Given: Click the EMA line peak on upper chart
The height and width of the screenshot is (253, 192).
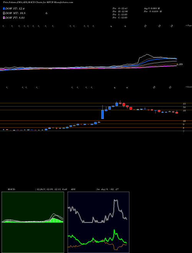Looking at the screenshot, I should [x=147, y=54].
